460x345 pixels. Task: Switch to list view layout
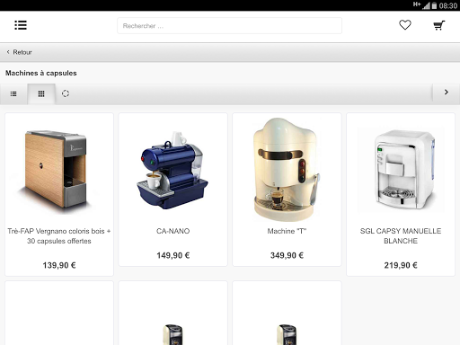[x=13, y=93]
